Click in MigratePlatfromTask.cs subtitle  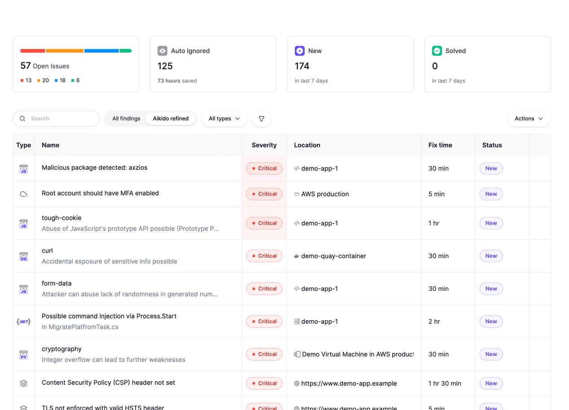click(80, 327)
